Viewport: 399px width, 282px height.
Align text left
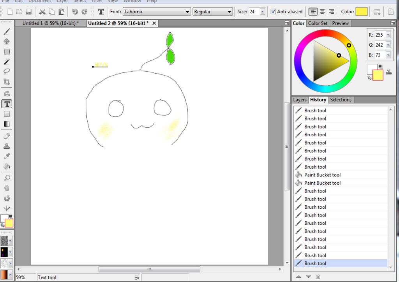313,12
